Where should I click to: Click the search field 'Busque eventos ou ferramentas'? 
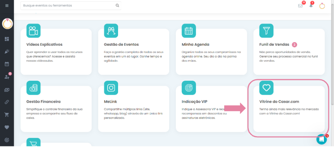click(x=71, y=5)
